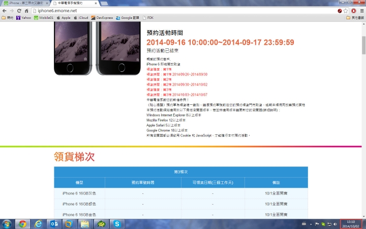Show hidden system tray icons arrow
The height and width of the screenshot is (229, 366).
pyautogui.click(x=311, y=224)
